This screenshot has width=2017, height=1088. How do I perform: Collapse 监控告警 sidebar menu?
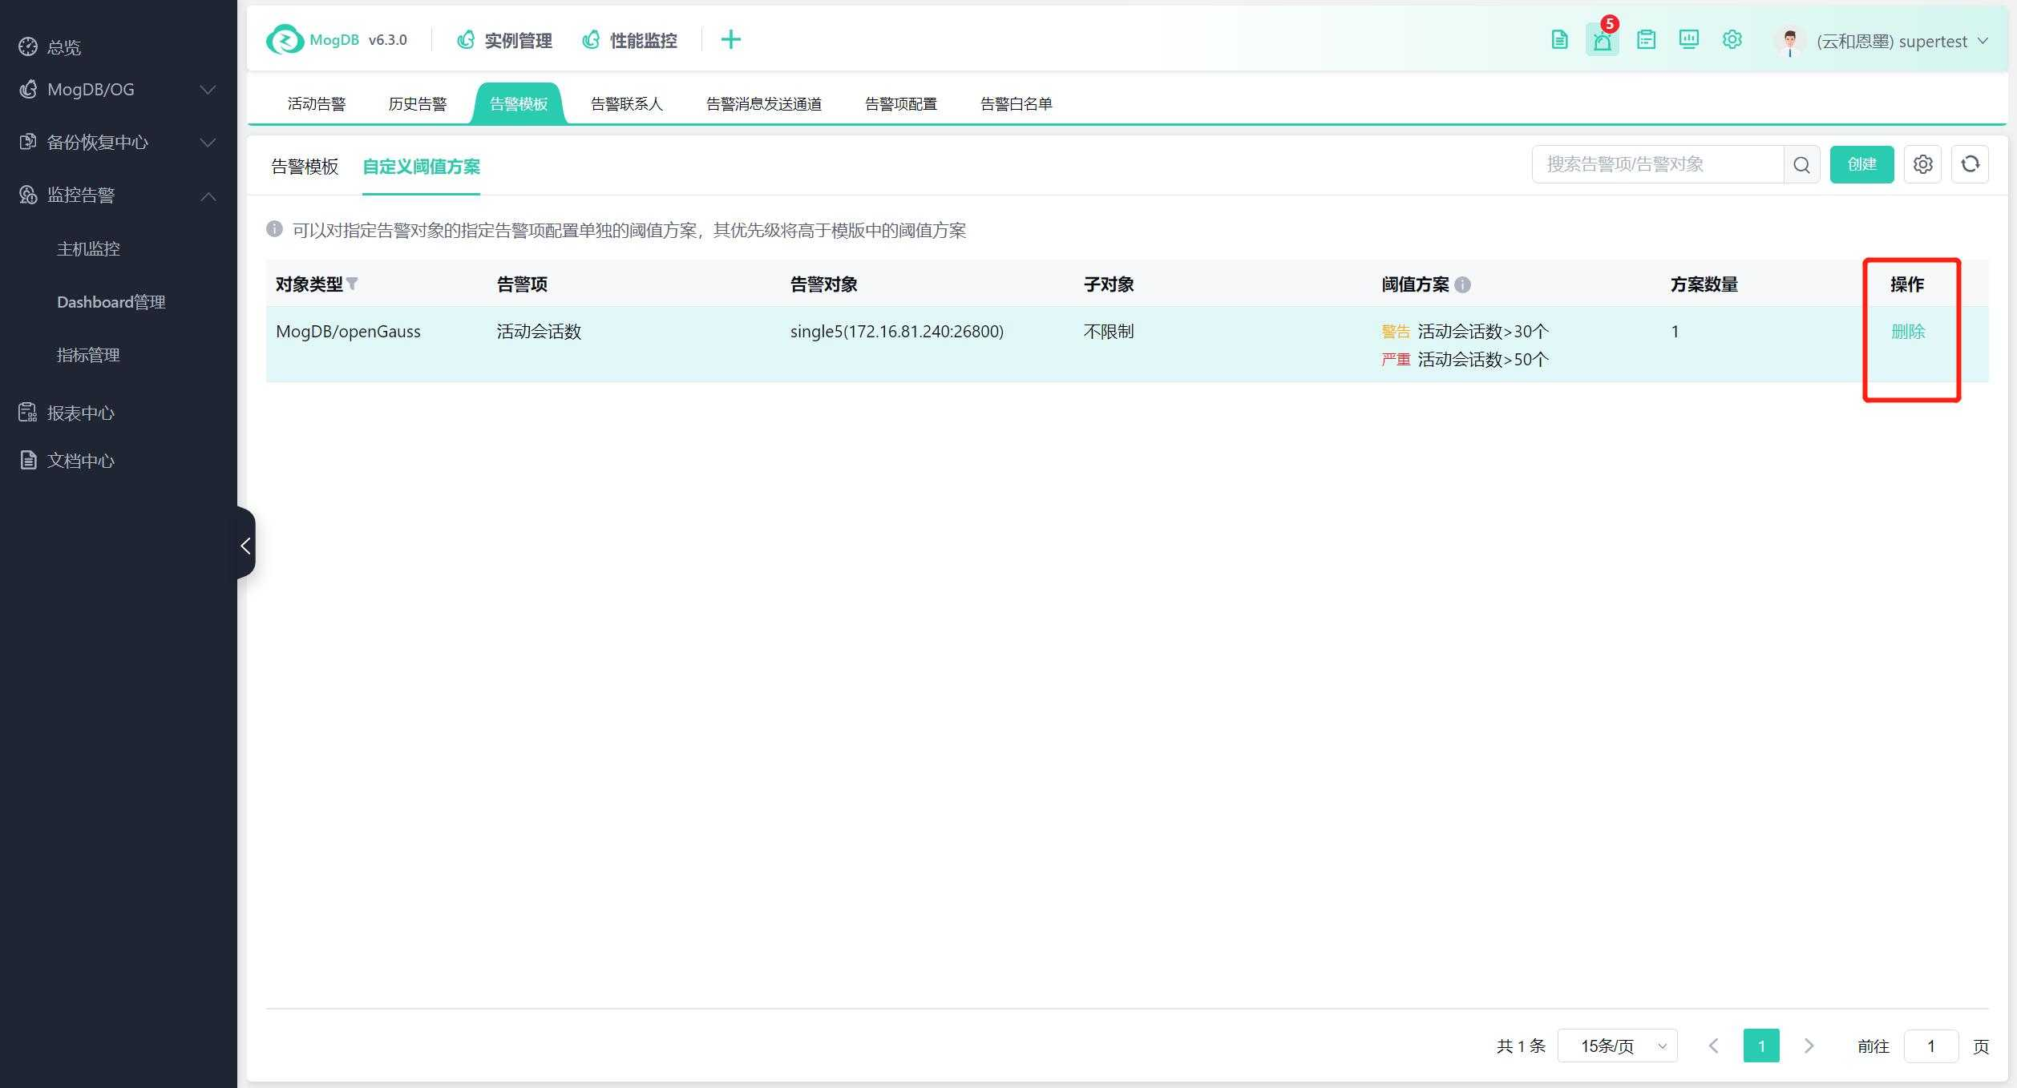tap(118, 195)
